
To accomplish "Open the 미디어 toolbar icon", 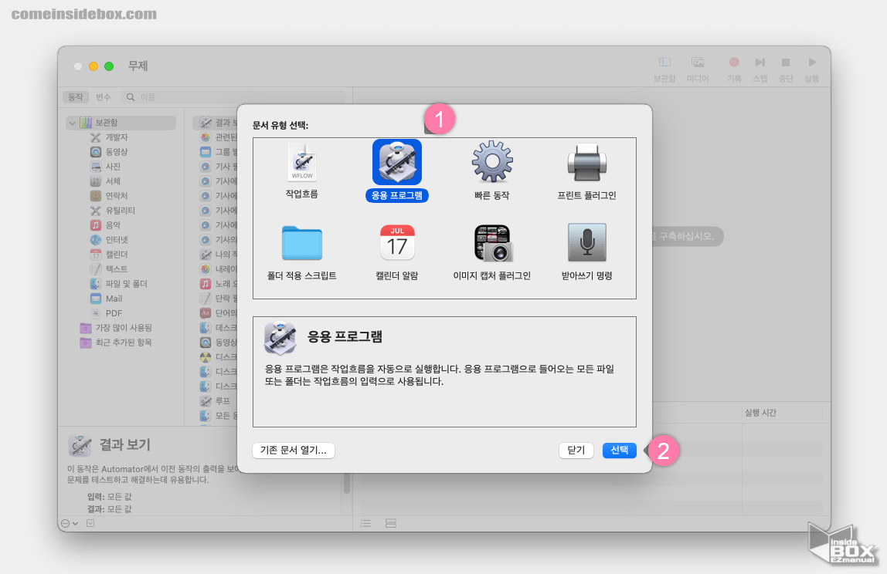I will tap(698, 62).
